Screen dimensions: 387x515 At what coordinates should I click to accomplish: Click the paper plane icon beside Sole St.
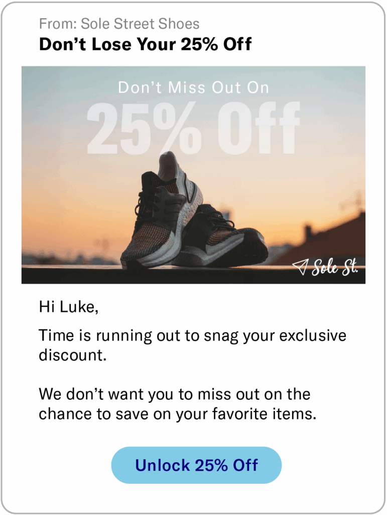[x=300, y=267]
